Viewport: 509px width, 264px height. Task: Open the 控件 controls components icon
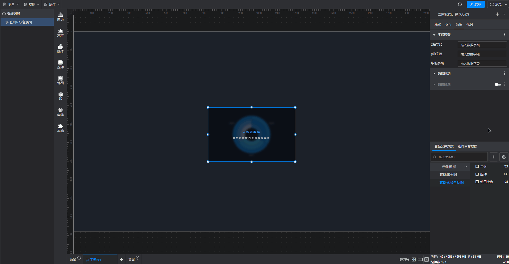point(60,64)
